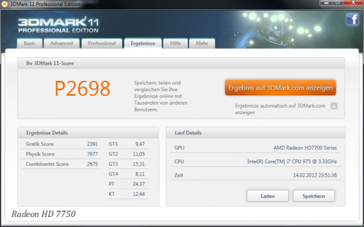This screenshot has width=364, height=227.
Task: Click the GPU value 'AMD Radeon HD7700 Series'
Action: pos(305,147)
